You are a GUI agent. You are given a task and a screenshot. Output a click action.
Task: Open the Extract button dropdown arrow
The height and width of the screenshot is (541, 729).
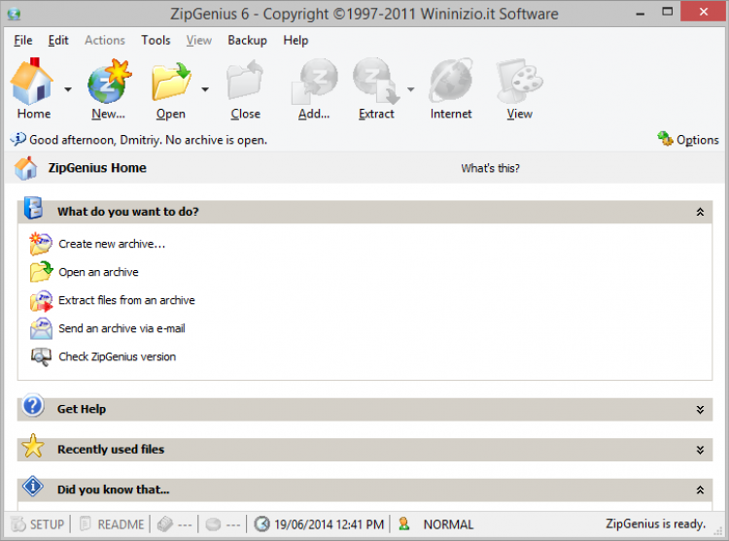pos(410,89)
